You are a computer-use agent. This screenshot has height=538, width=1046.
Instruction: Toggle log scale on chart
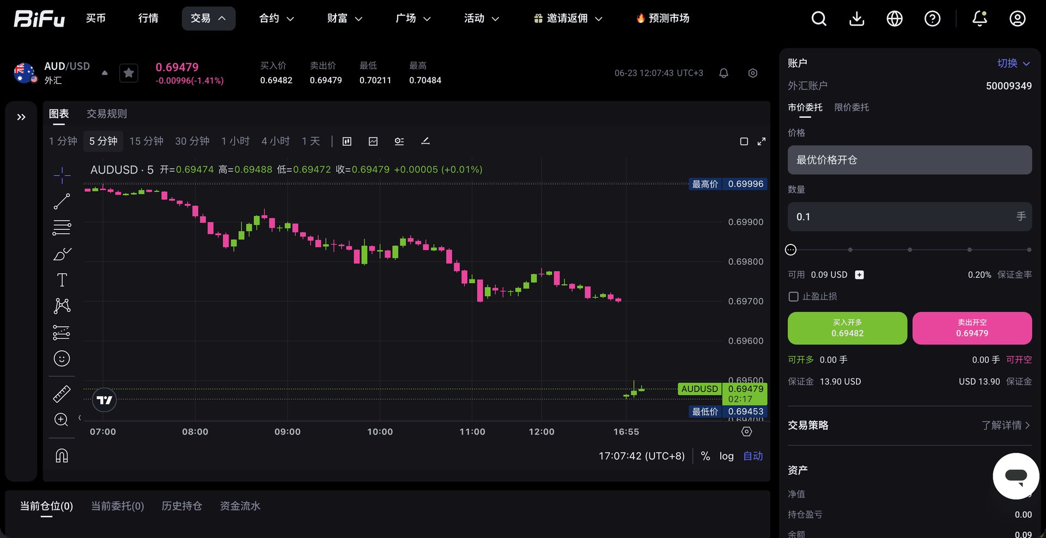coord(726,456)
